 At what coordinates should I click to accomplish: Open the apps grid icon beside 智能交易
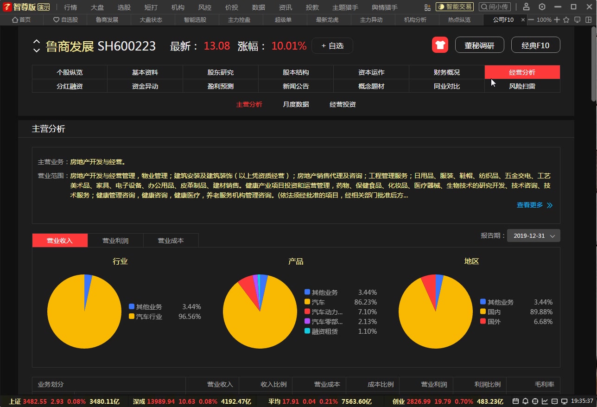tap(427, 7)
